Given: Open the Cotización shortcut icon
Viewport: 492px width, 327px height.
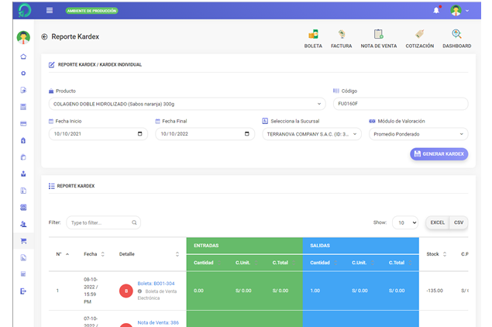Looking at the screenshot, I should [x=419, y=35].
